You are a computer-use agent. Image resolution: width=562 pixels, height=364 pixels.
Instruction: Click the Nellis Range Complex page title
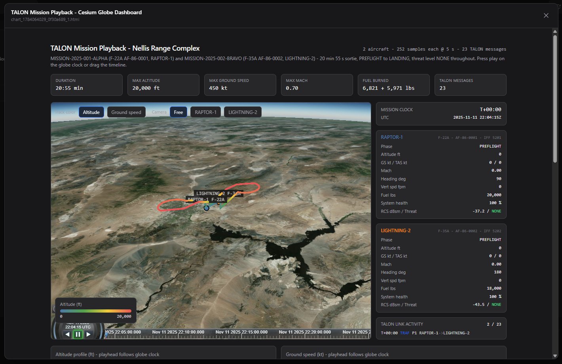(125, 48)
